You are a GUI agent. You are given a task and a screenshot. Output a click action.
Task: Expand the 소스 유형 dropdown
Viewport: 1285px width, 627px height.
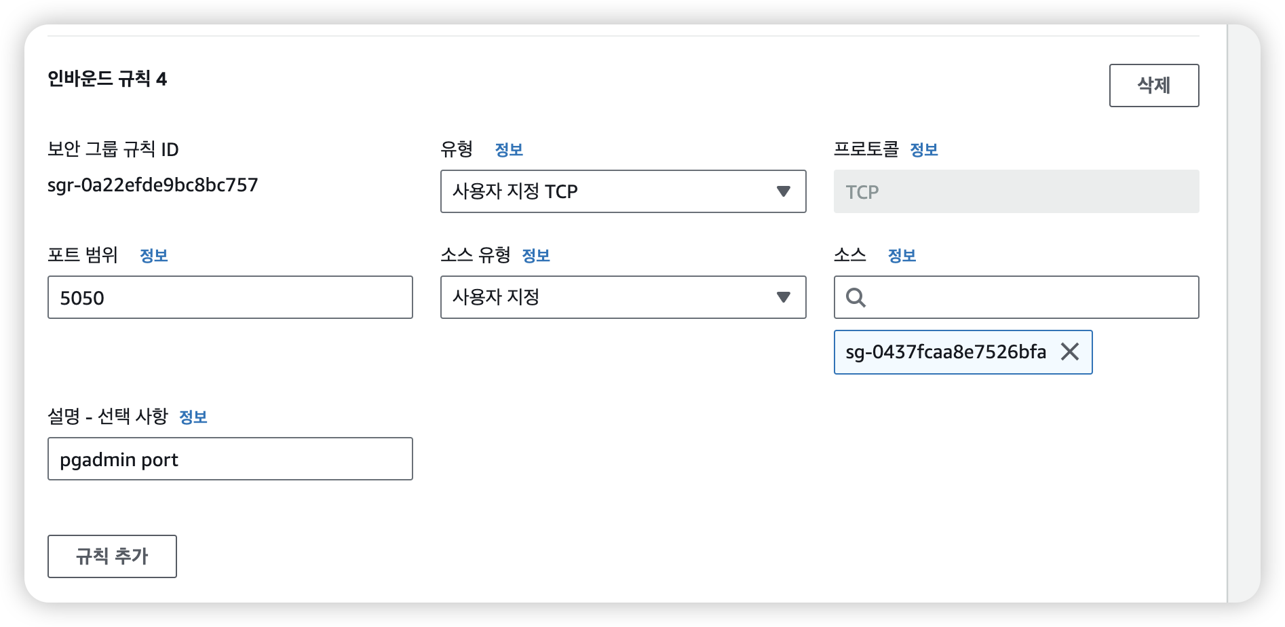(x=623, y=297)
